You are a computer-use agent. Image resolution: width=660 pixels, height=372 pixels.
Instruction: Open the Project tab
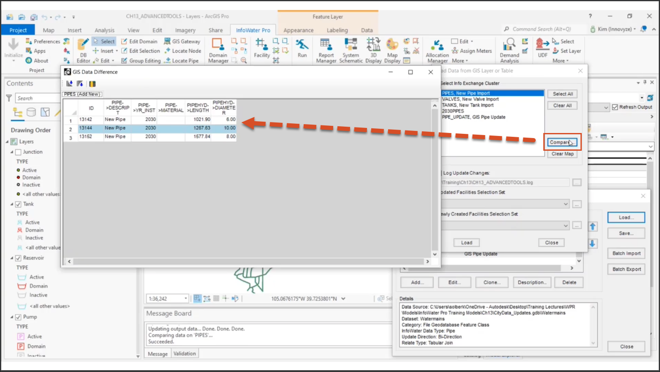tap(18, 30)
